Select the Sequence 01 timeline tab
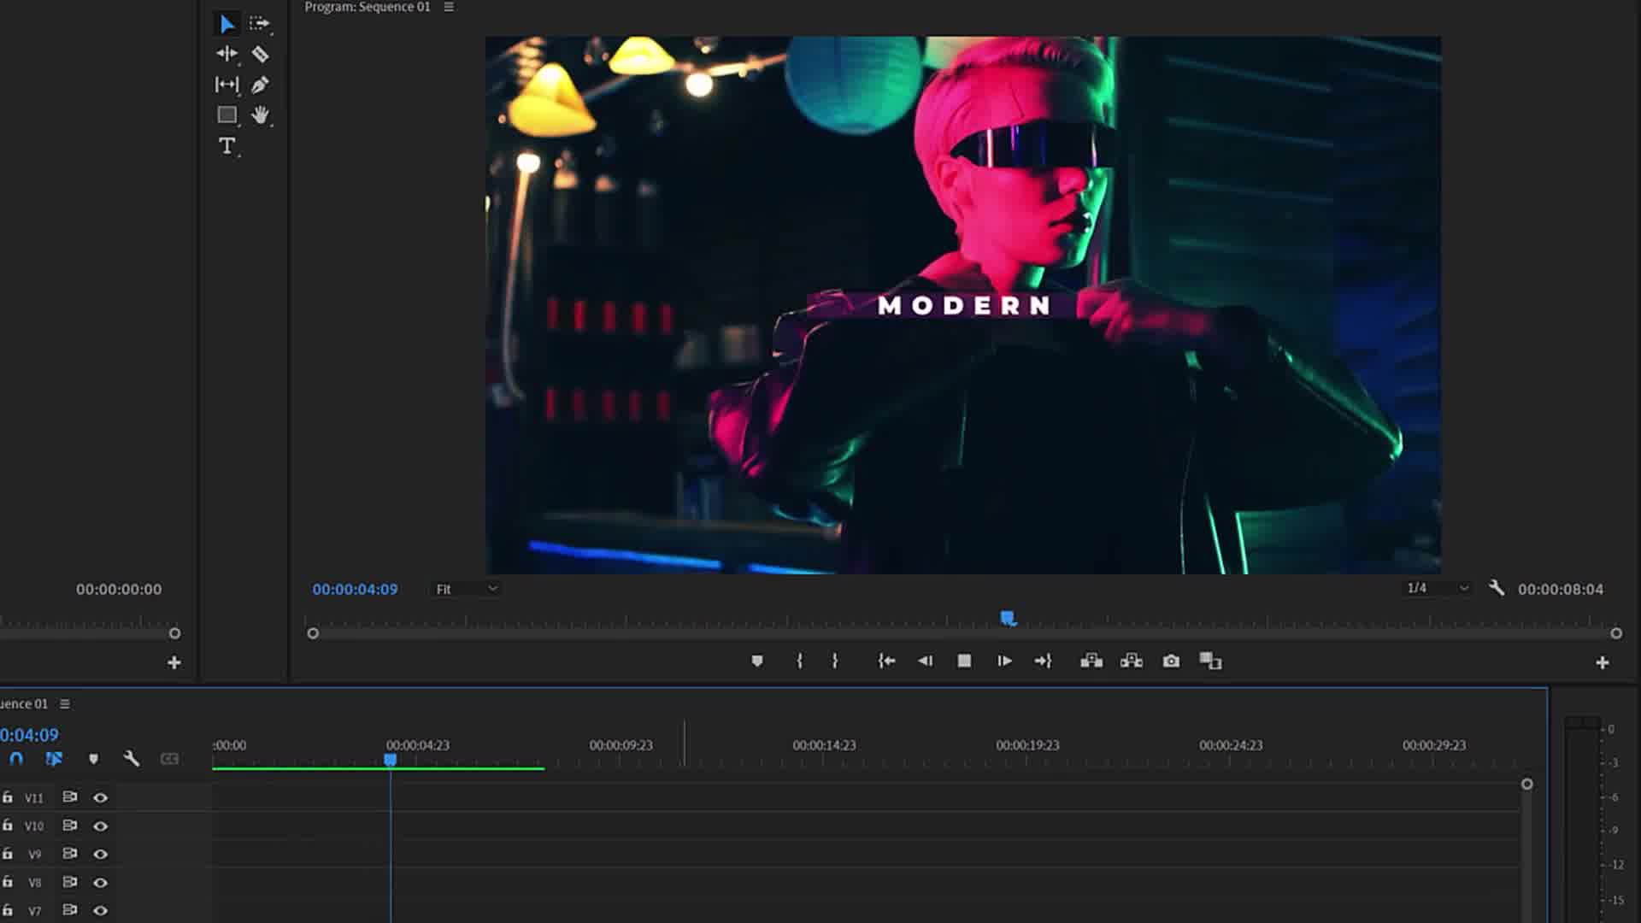The width and height of the screenshot is (1641, 923). coord(24,703)
